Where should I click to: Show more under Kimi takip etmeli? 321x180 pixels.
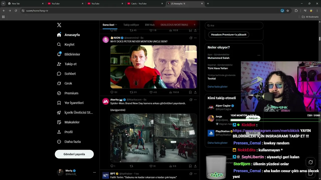pos(218,143)
